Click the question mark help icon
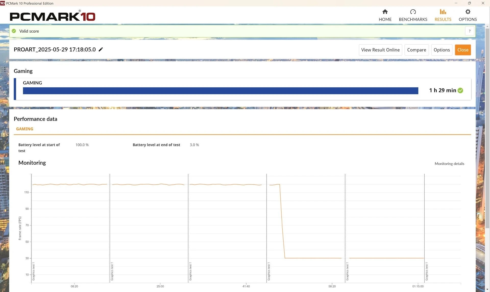Image resolution: width=490 pixels, height=292 pixels. coord(469,31)
